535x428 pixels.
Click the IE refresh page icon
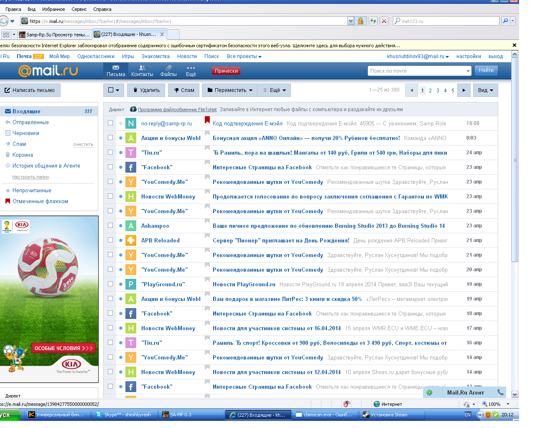point(373,21)
